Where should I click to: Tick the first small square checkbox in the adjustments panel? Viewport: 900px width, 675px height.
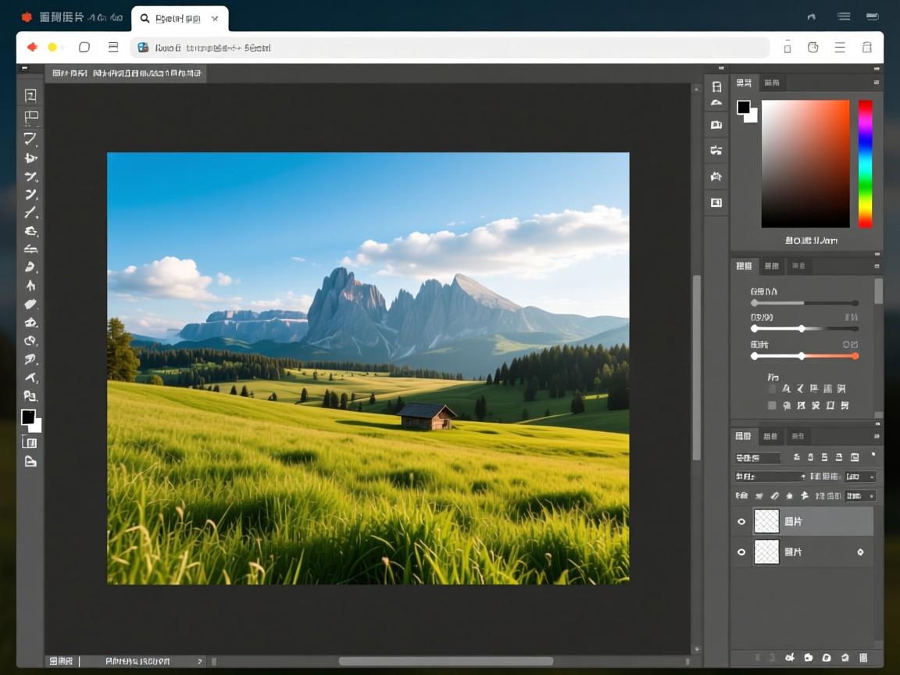pos(772,389)
